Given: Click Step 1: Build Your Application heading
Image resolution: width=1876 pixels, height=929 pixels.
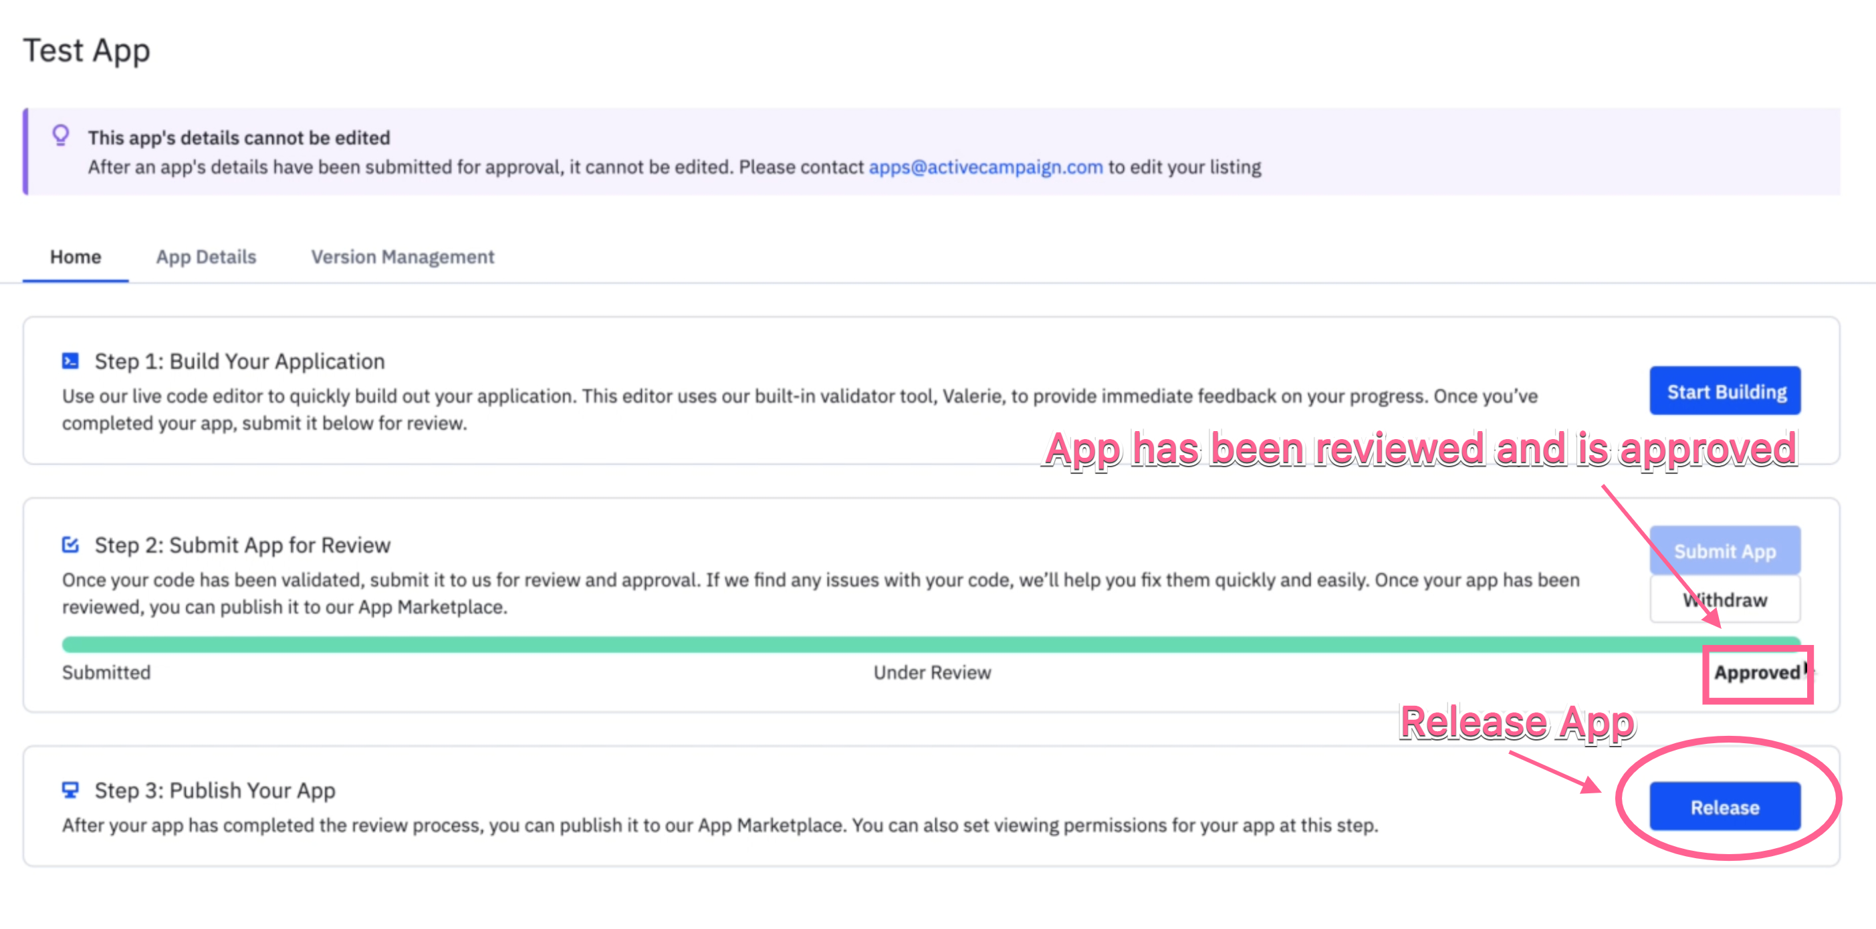Looking at the screenshot, I should [239, 361].
